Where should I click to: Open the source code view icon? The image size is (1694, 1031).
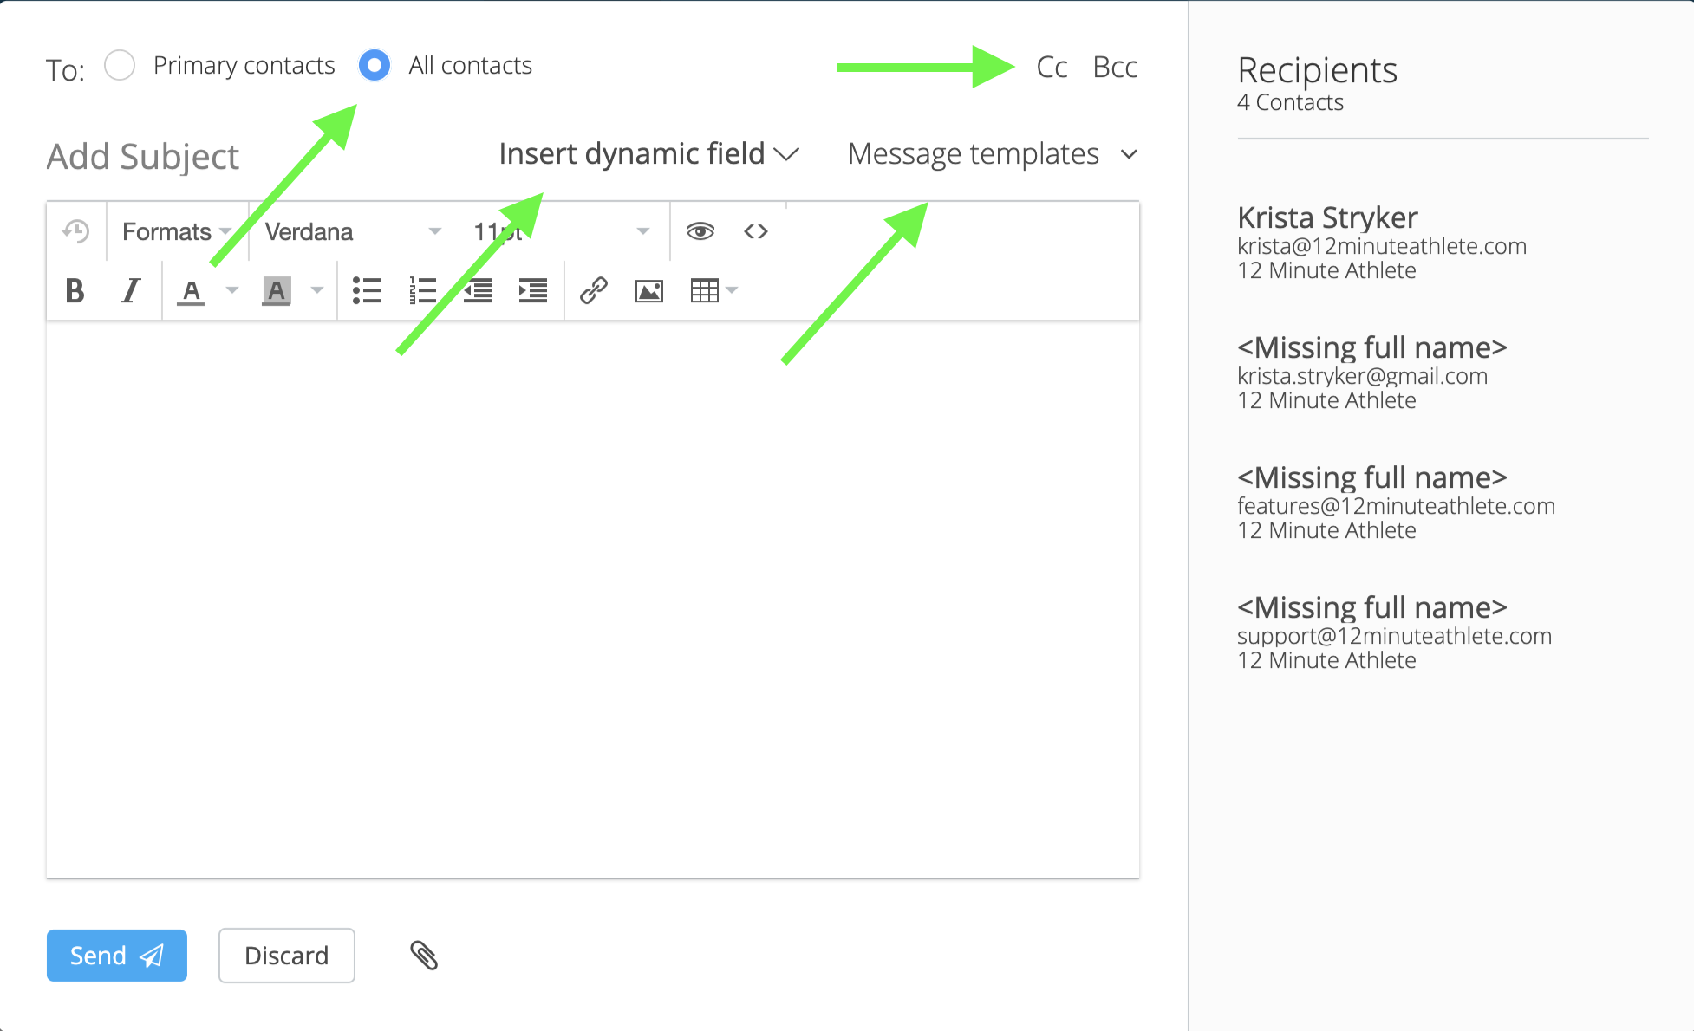[756, 231]
